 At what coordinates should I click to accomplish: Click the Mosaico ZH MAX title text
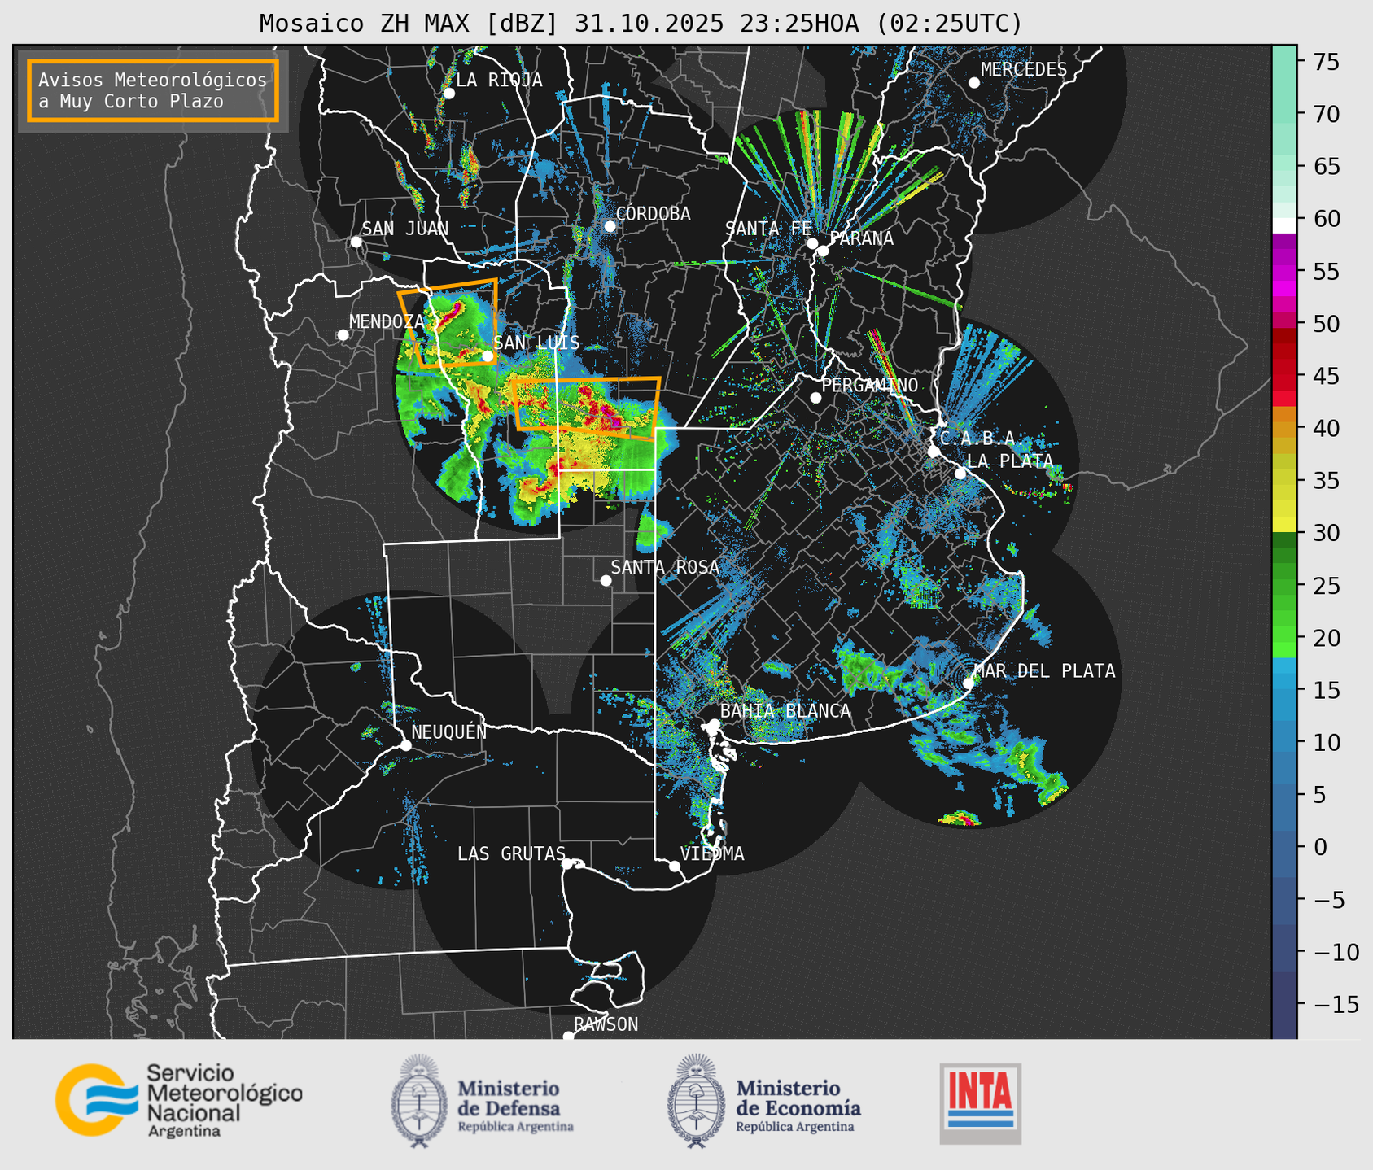[640, 24]
